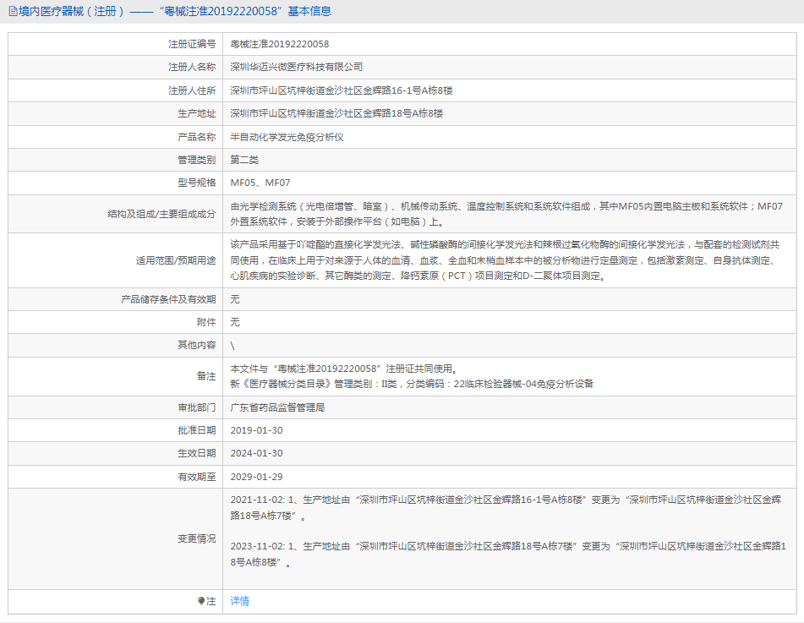Viewport: 804px width, 623px height.
Task: Click the lightbulb icon next to 注
Action: coord(201,601)
